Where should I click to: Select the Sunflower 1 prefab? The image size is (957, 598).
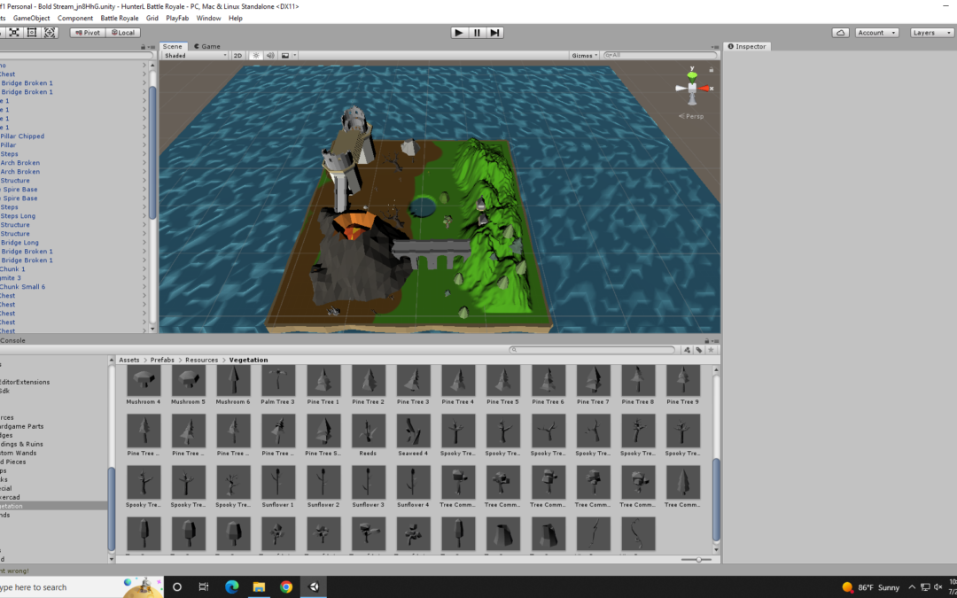278,482
